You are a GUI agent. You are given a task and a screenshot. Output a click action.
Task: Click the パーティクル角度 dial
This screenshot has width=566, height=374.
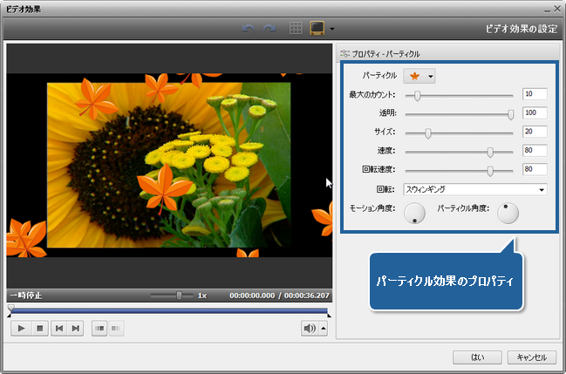pos(507,213)
